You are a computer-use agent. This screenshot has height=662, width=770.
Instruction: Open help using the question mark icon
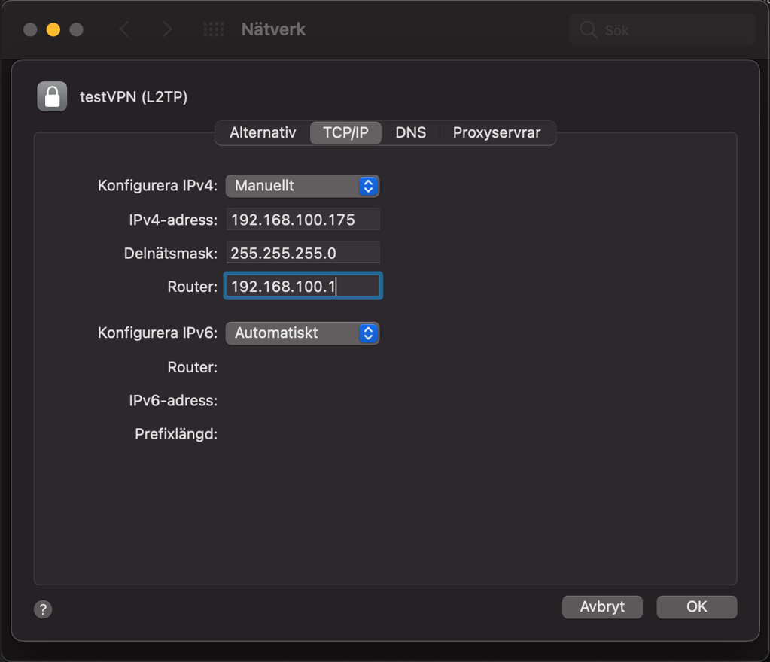(43, 609)
